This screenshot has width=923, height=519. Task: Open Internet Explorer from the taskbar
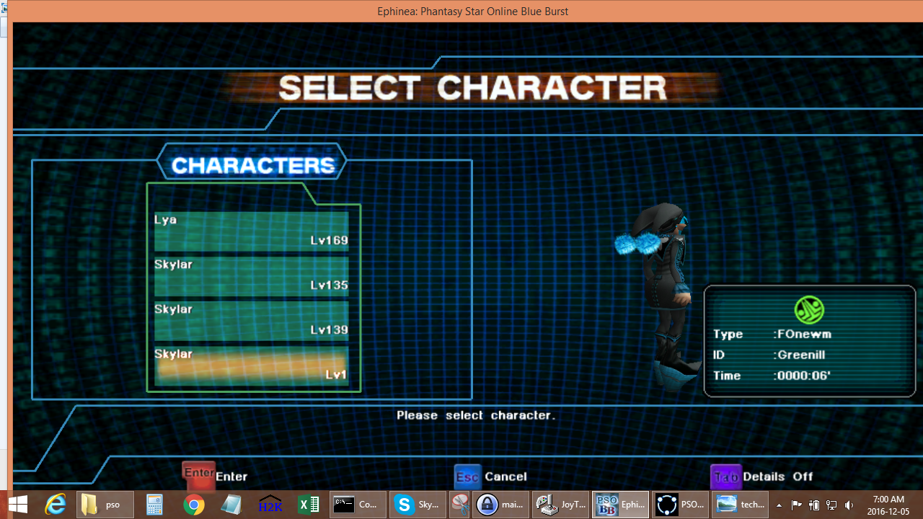point(56,505)
